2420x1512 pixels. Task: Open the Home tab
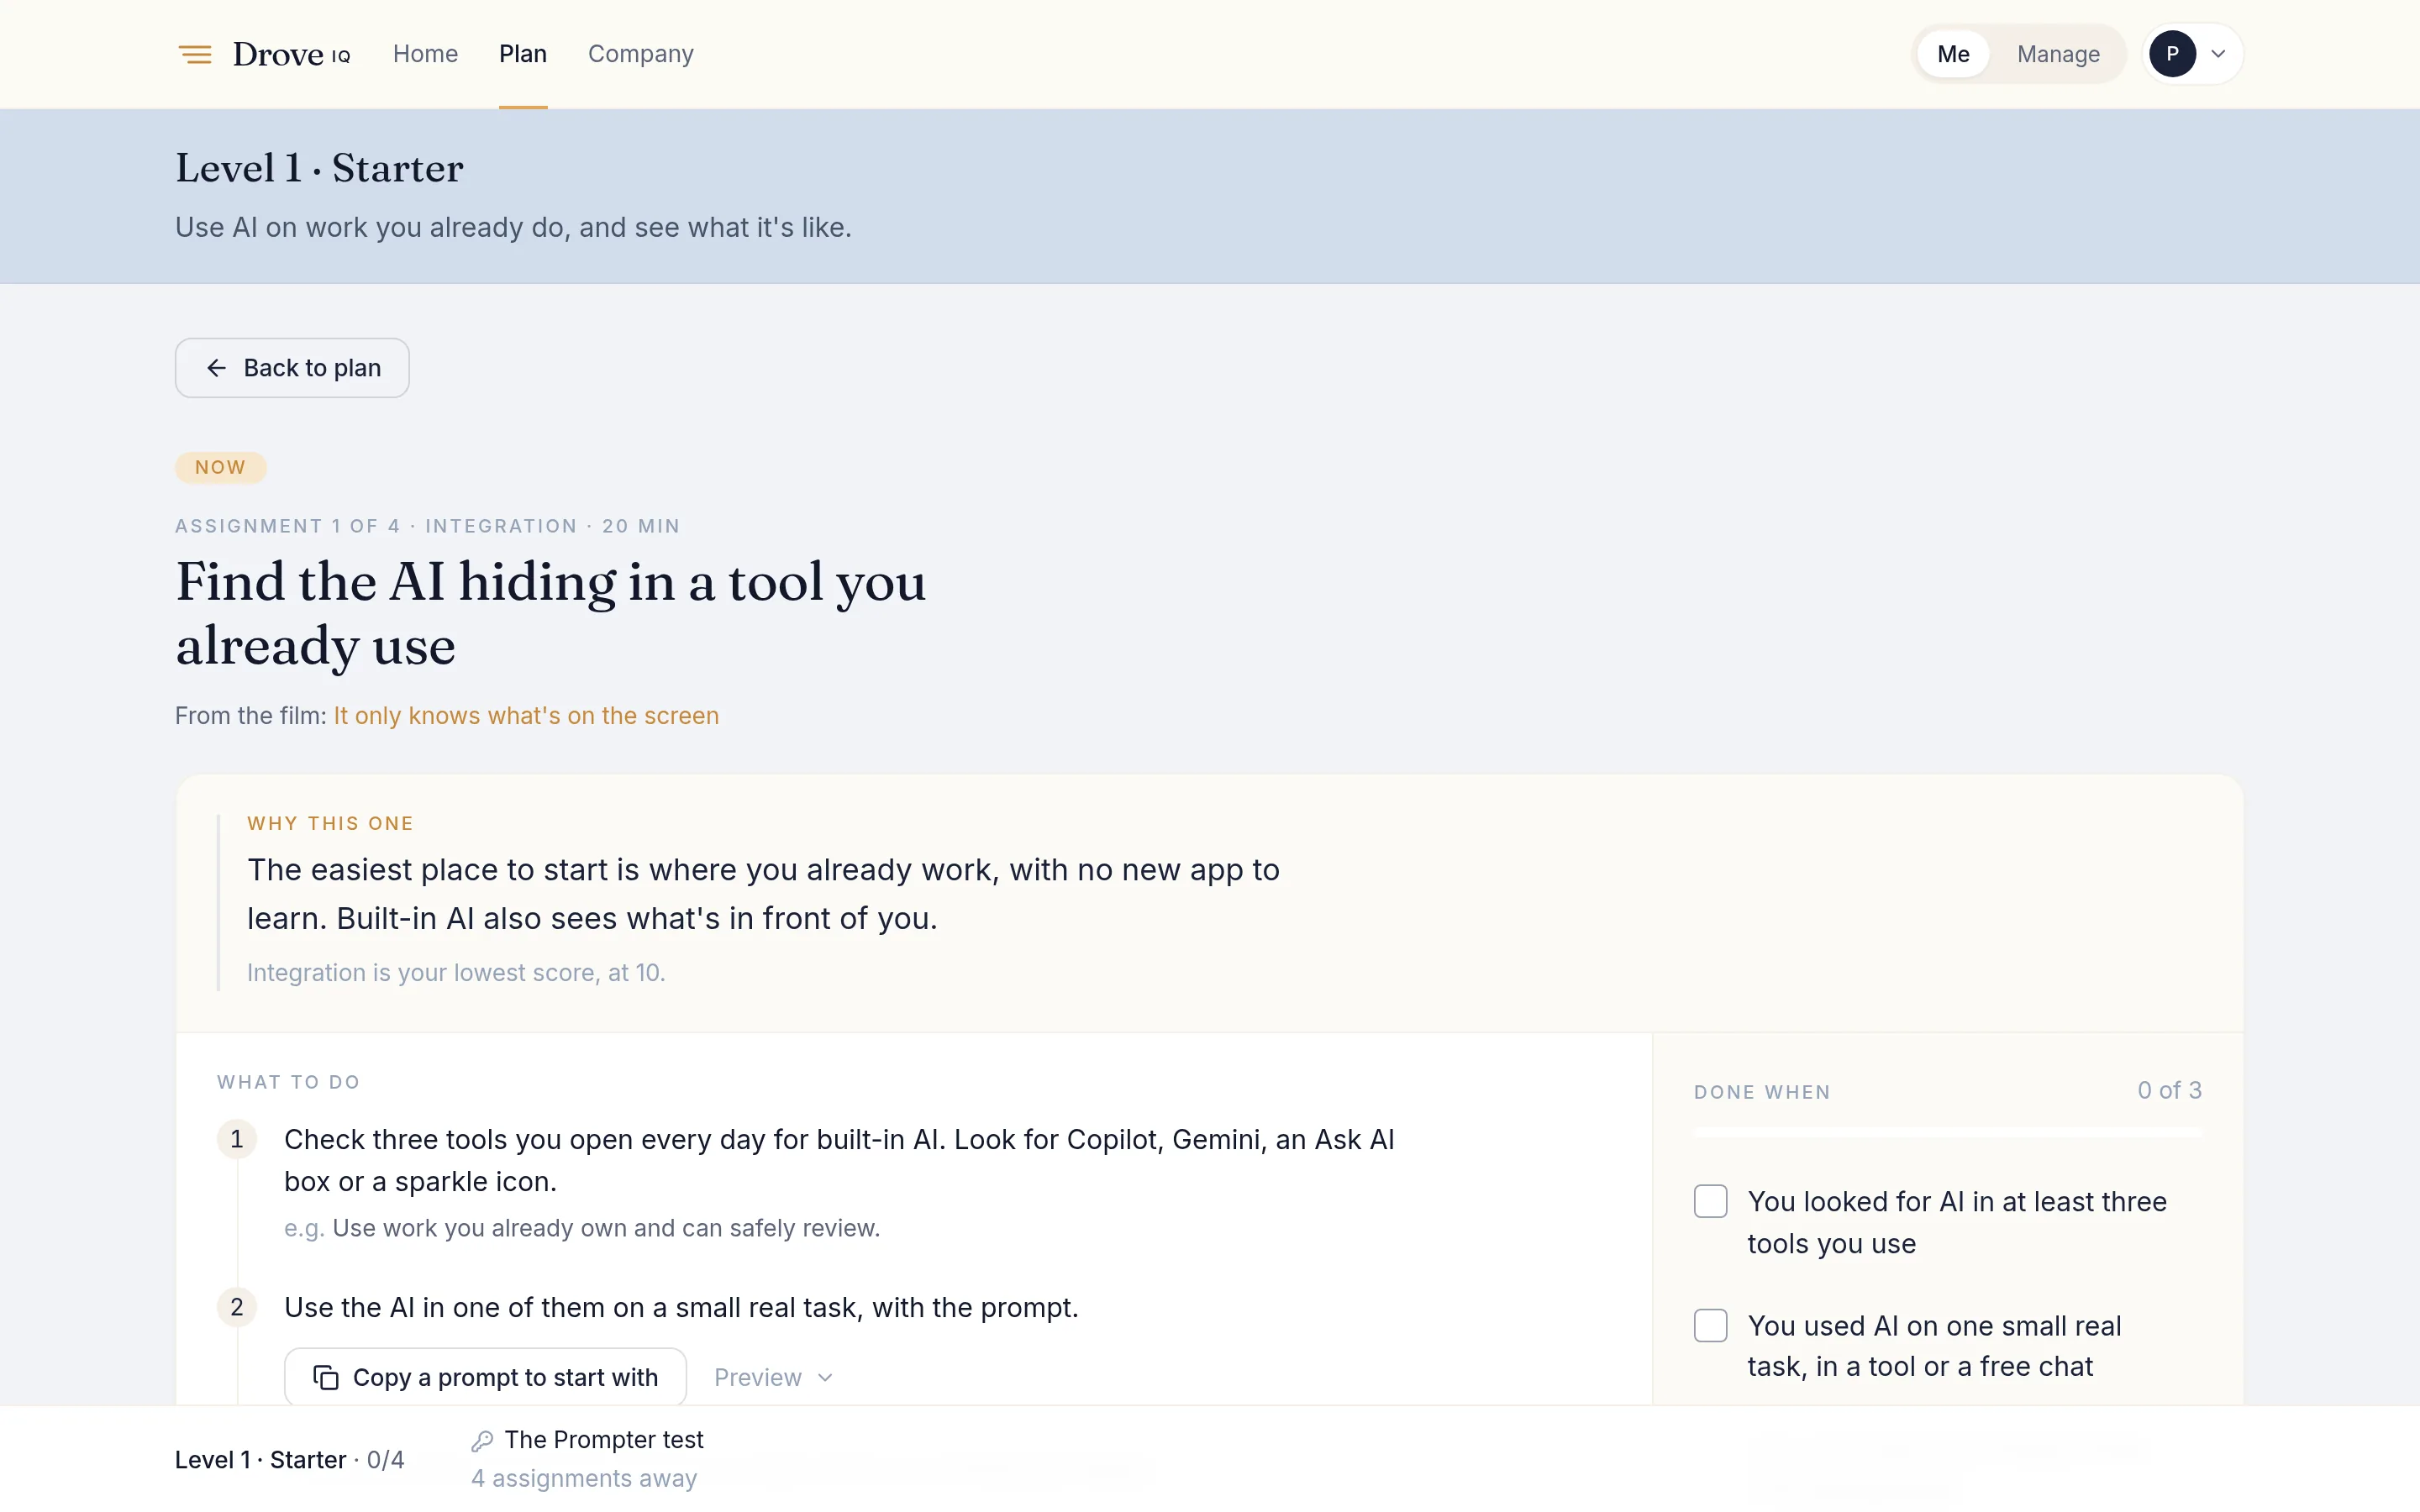pos(425,54)
